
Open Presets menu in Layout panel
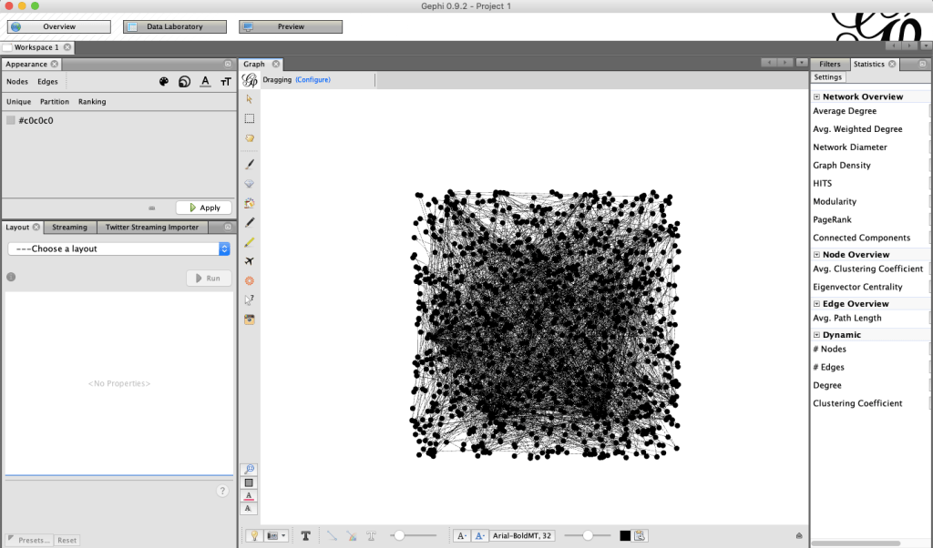tap(29, 540)
